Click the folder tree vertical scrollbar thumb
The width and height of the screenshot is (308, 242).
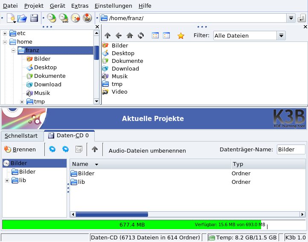click(96, 53)
